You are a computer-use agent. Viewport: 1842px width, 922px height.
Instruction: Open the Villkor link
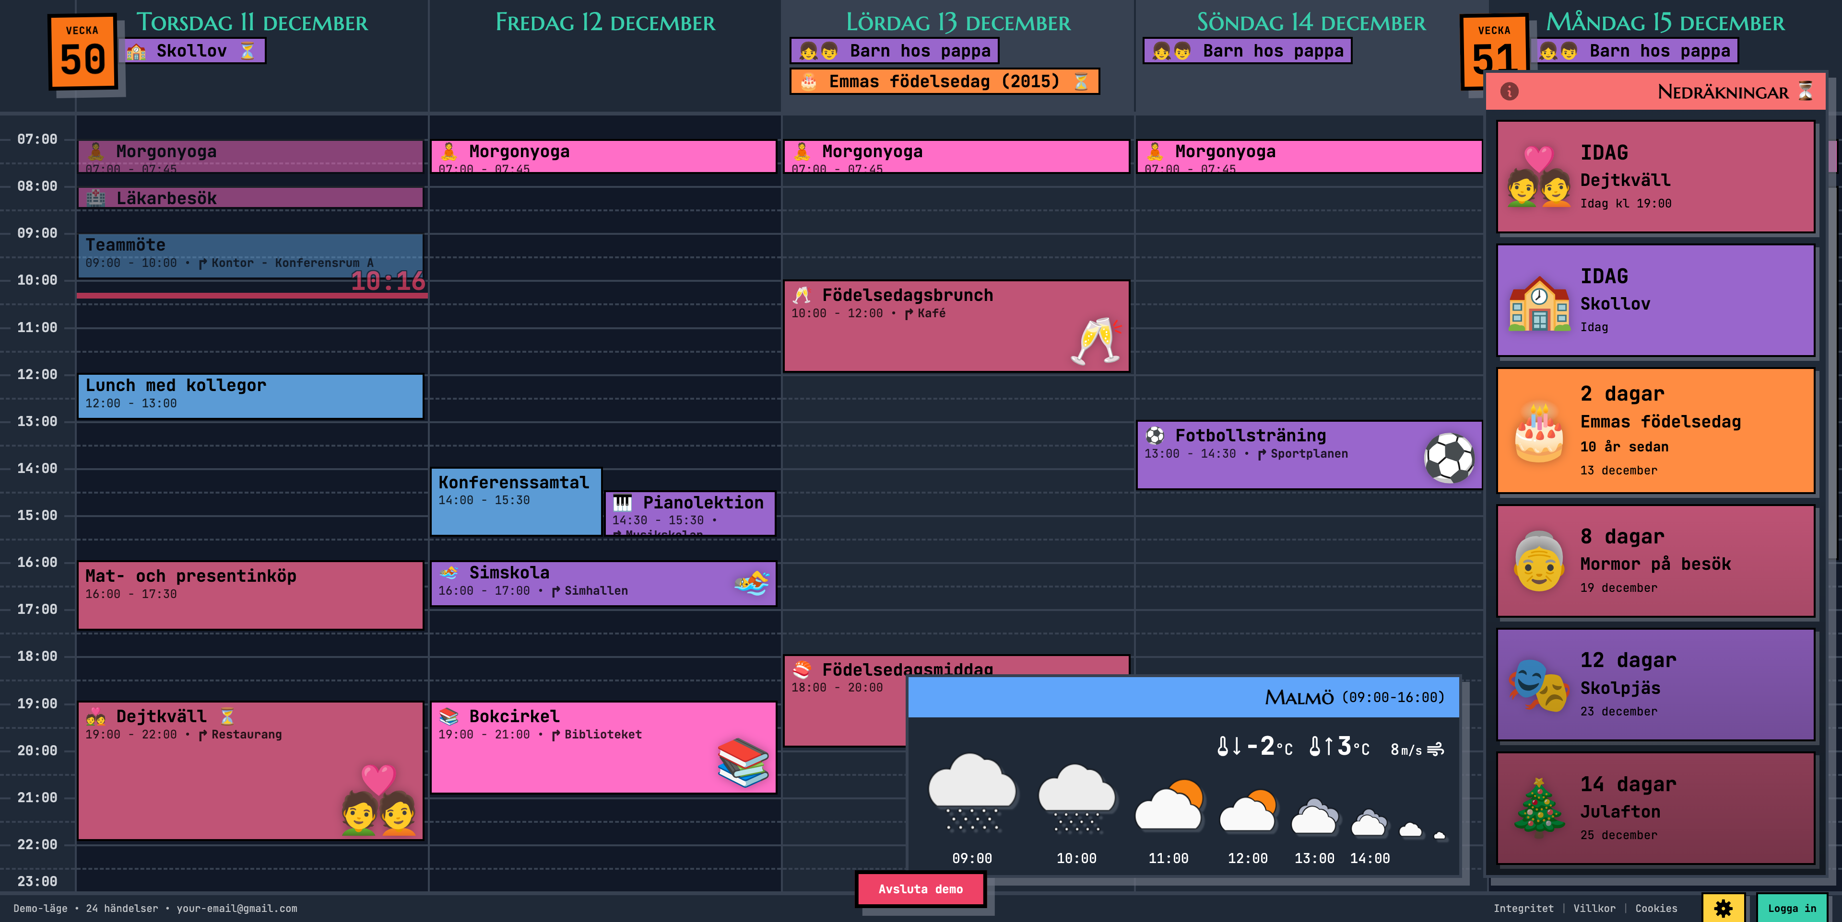pos(1594,909)
